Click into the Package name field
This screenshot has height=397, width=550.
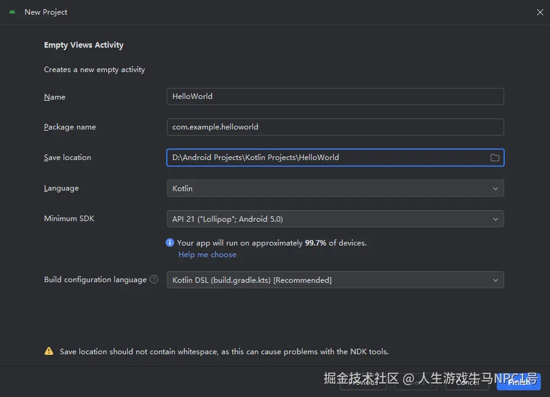[x=335, y=127]
